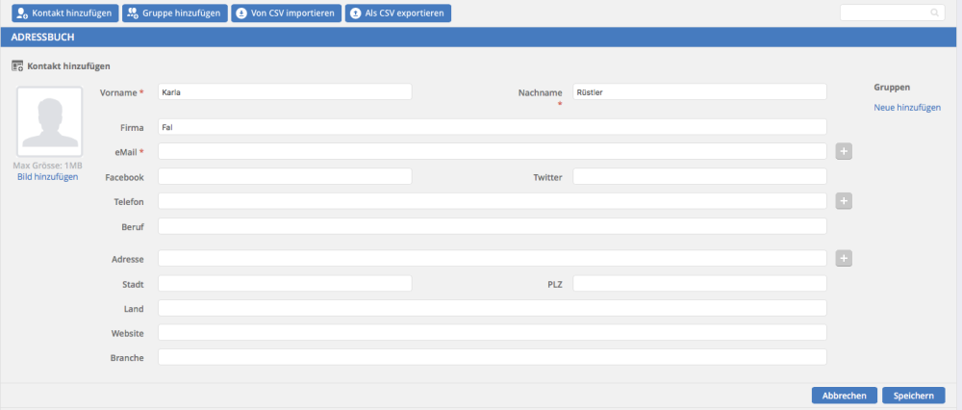The height and width of the screenshot is (410, 962).
Task: Click the Bild hinzufügen link
Action: point(48,177)
